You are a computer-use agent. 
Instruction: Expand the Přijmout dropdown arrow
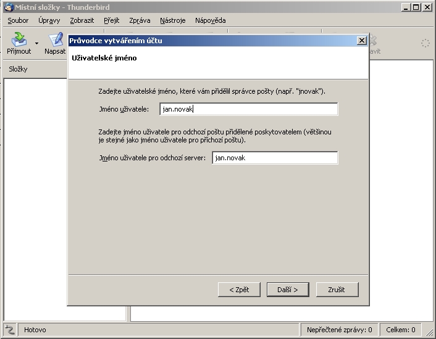36,43
